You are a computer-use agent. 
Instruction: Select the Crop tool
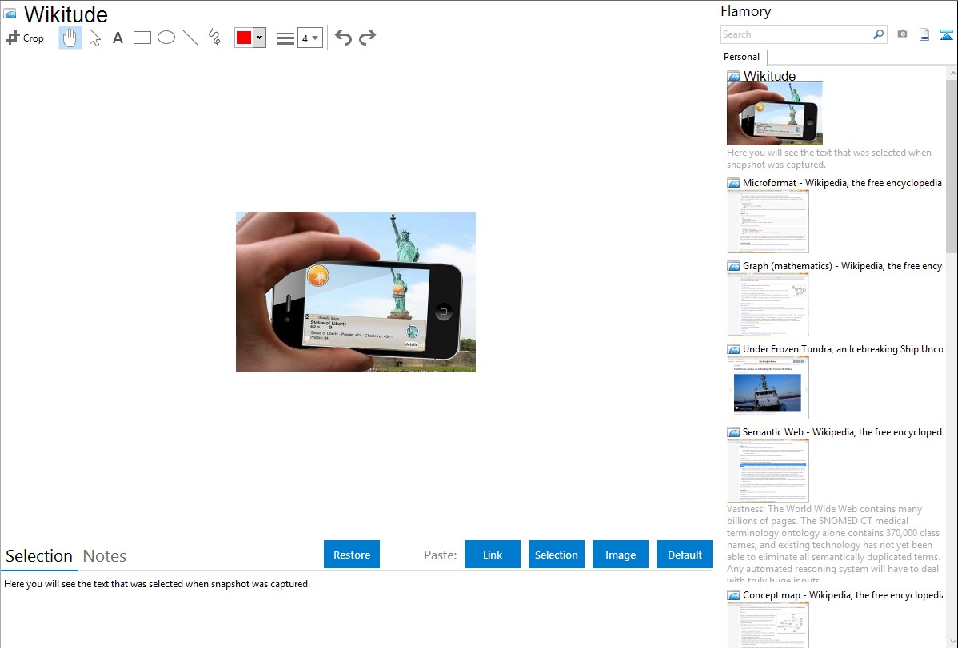(25, 38)
